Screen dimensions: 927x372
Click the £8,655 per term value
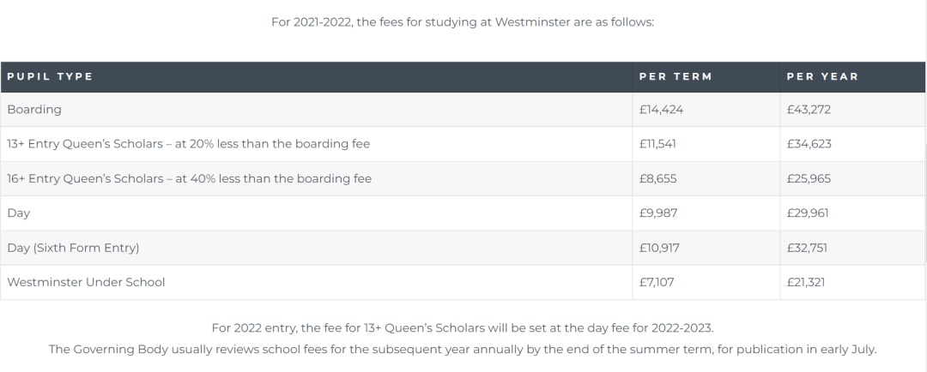658,179
